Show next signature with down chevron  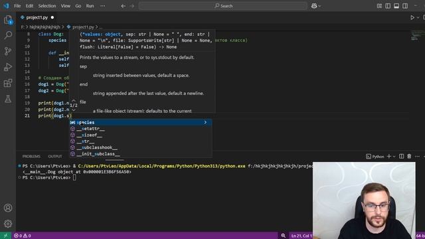click(74, 110)
